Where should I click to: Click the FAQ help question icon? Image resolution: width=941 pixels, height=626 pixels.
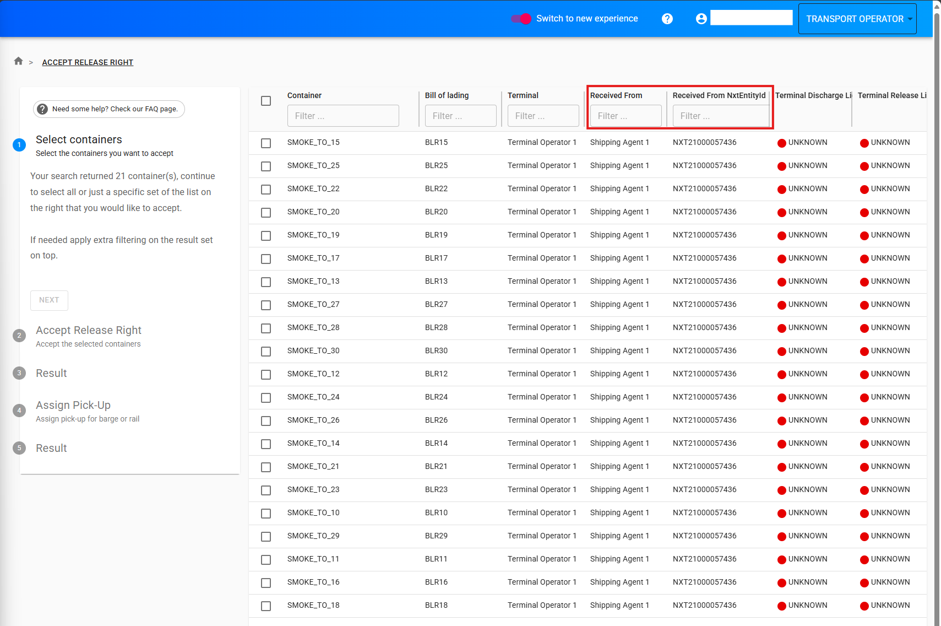42,109
